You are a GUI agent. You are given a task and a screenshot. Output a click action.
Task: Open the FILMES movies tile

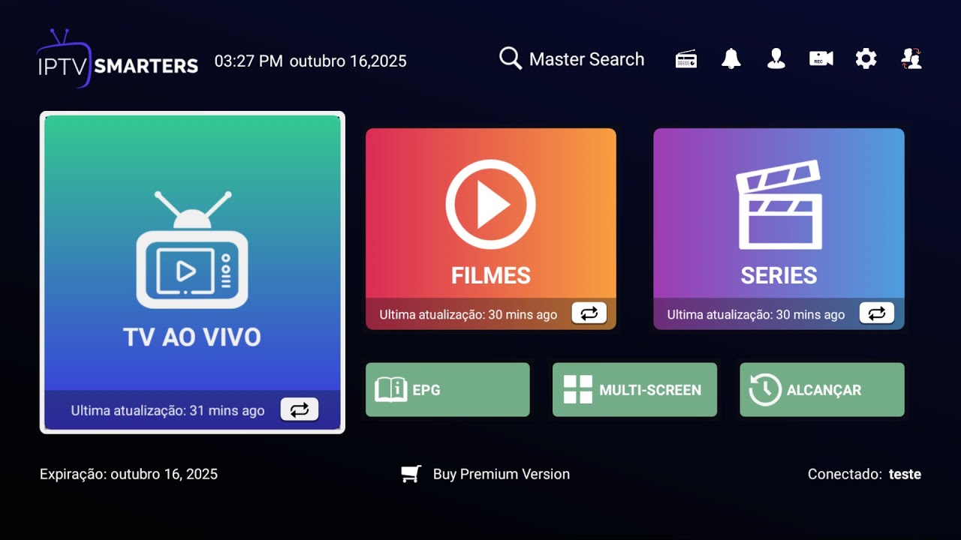click(x=491, y=229)
